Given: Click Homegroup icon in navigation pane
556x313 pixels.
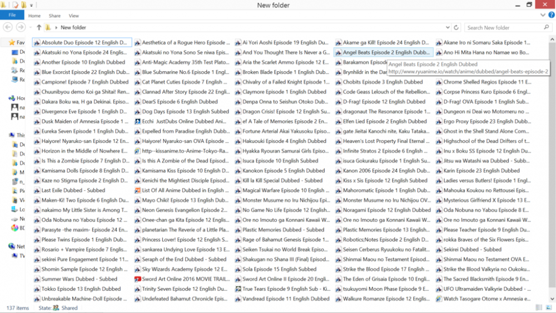Looking at the screenshot, I should click(12, 98).
